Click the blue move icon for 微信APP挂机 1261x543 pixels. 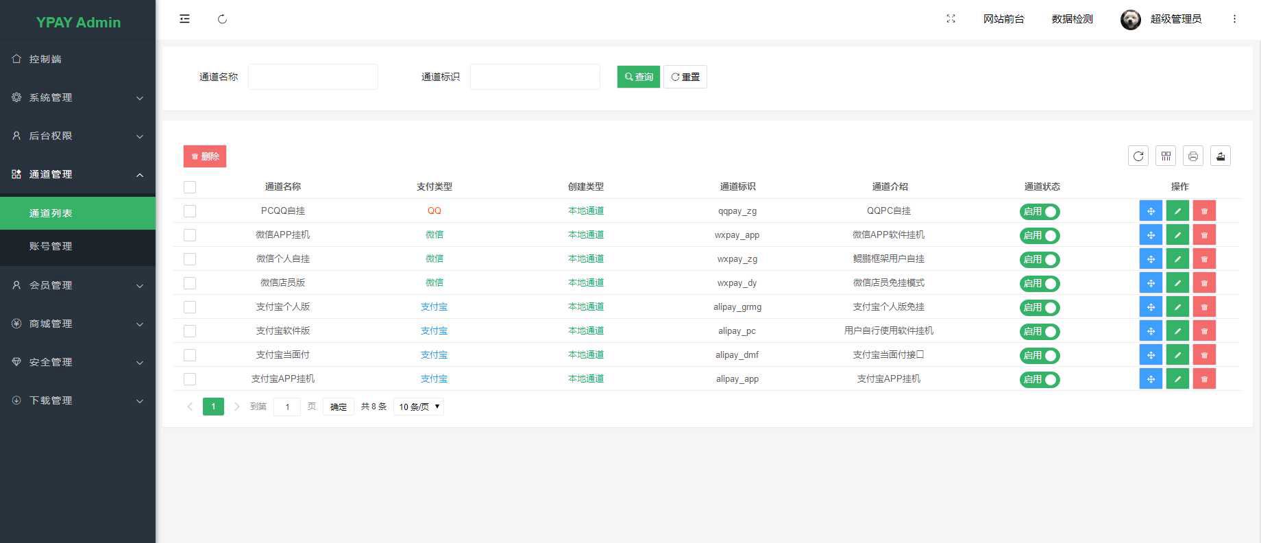coord(1151,235)
